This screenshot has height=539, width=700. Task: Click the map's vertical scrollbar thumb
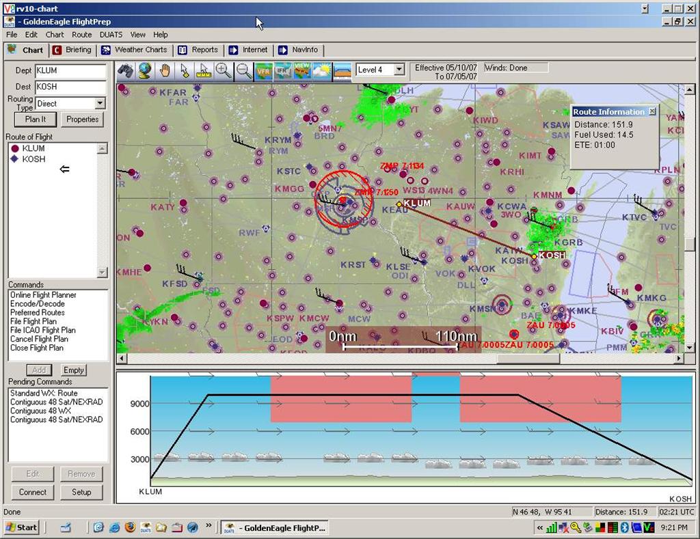690,244
